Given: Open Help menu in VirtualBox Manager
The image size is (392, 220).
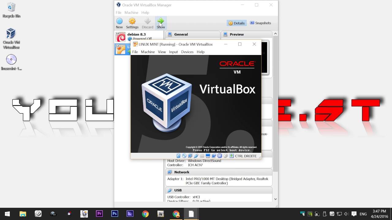Looking at the screenshot, I should point(145,13).
